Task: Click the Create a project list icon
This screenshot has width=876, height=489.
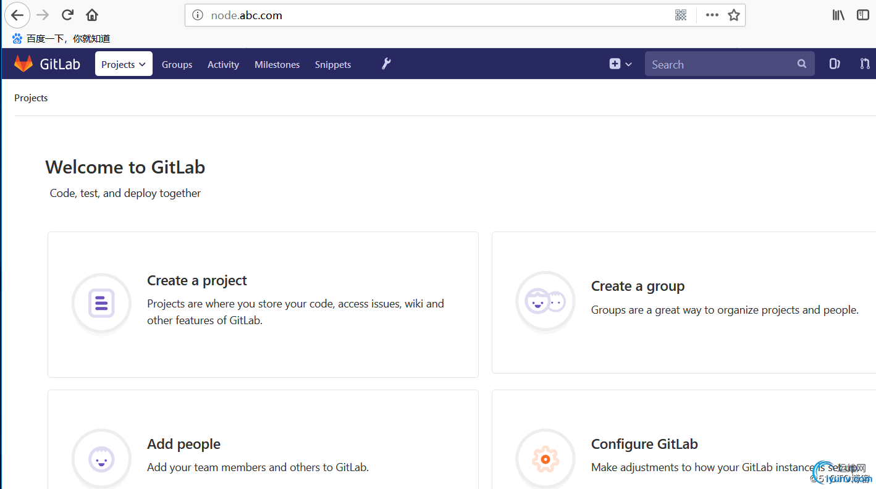Action: 101,303
